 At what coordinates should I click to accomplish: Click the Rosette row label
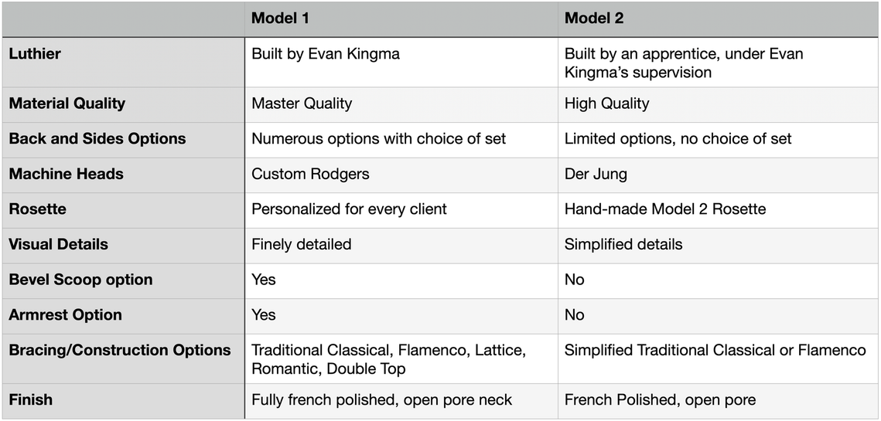[x=37, y=209]
